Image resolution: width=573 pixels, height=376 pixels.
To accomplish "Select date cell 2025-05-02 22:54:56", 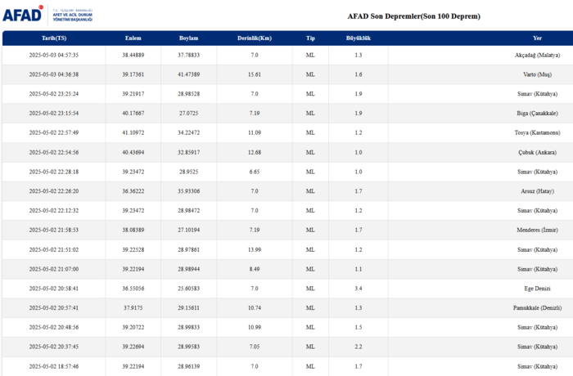I will click(54, 152).
